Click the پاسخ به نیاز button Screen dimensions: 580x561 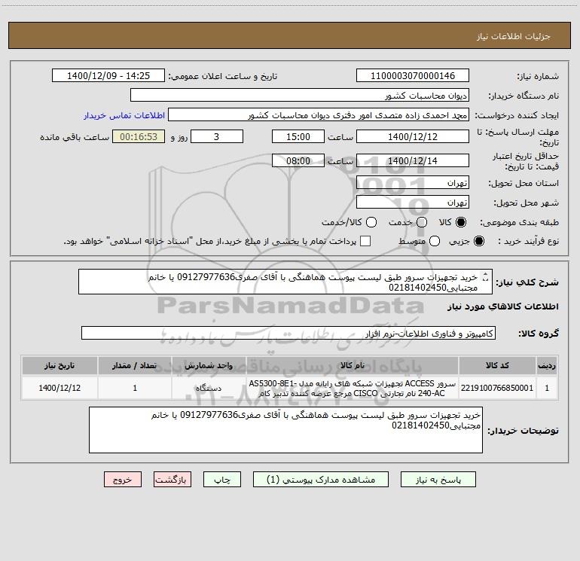(438, 480)
